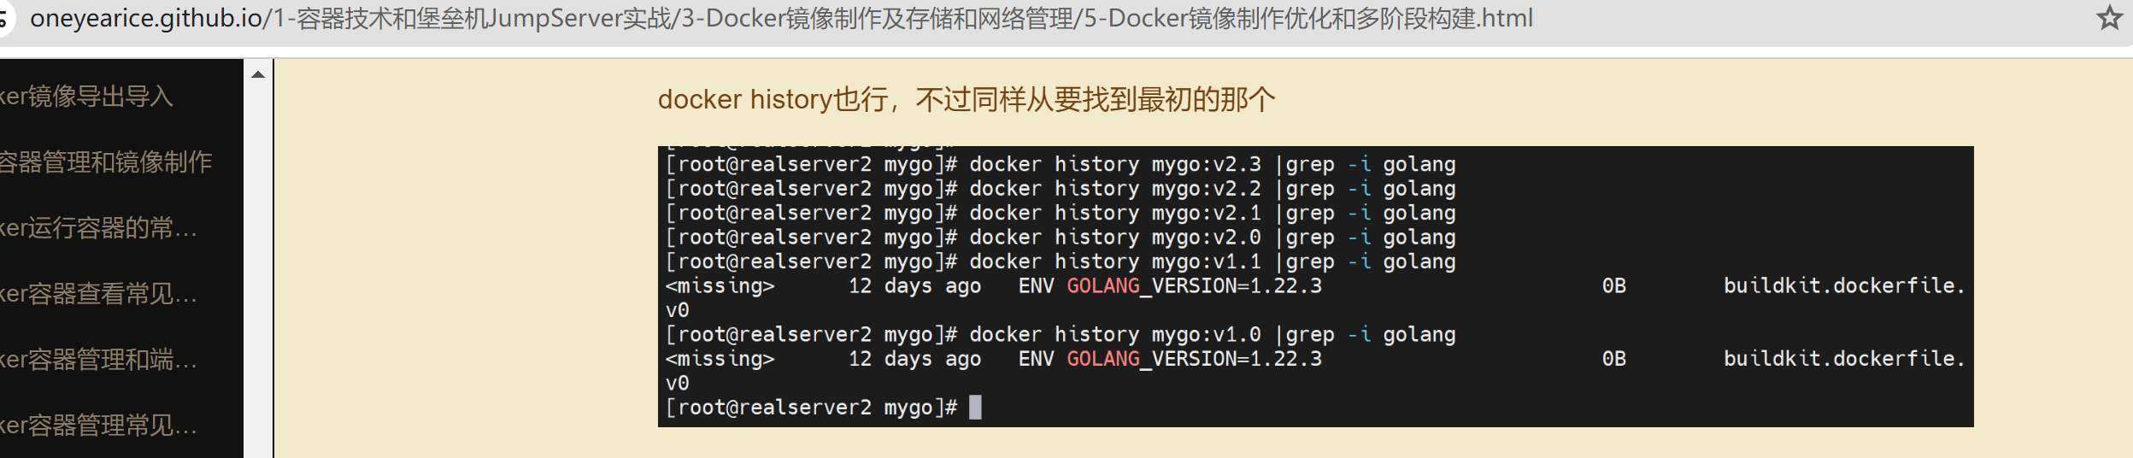Click the 'docker history也行' paragraph text

coord(966,100)
